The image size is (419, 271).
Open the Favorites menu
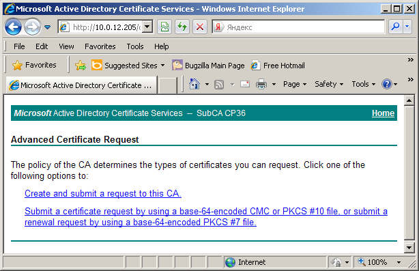(100, 46)
